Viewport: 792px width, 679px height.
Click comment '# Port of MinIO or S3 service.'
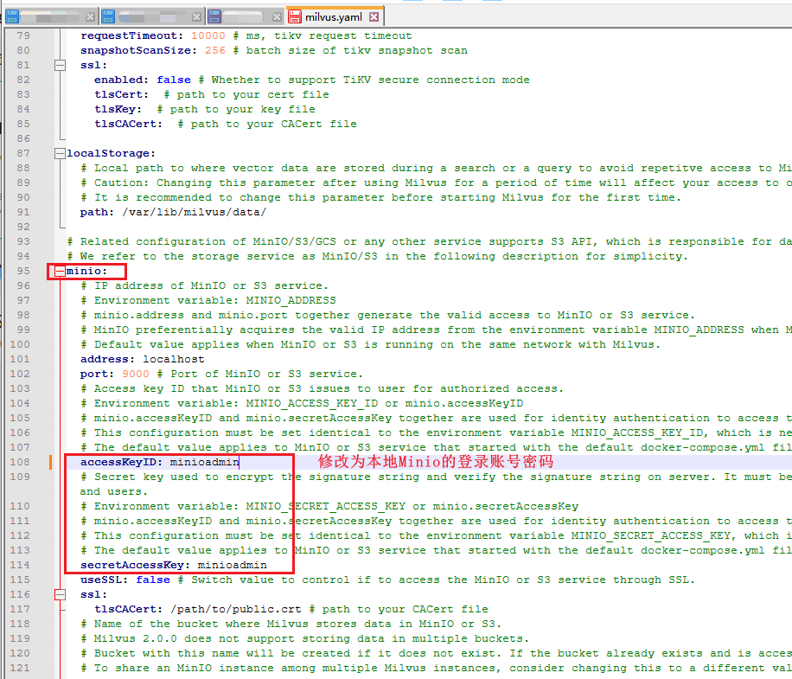pos(259,374)
